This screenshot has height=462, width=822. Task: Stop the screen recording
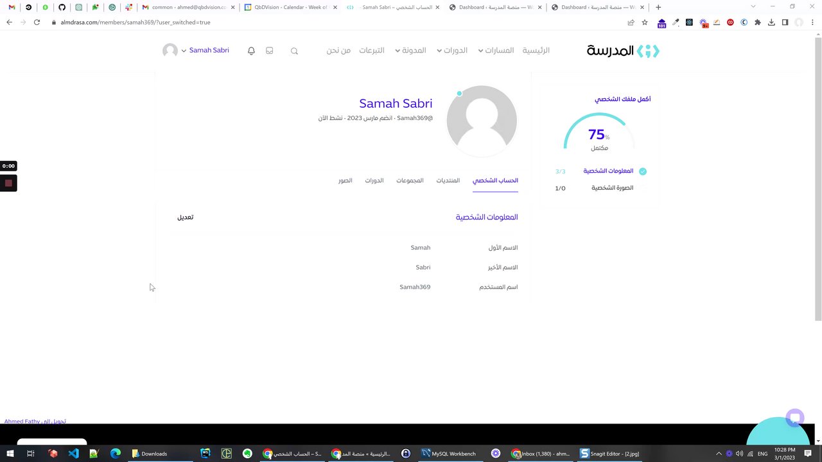[x=8, y=183]
